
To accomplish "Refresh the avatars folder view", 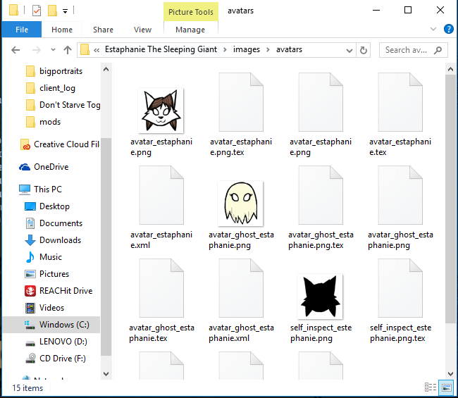I will point(364,50).
